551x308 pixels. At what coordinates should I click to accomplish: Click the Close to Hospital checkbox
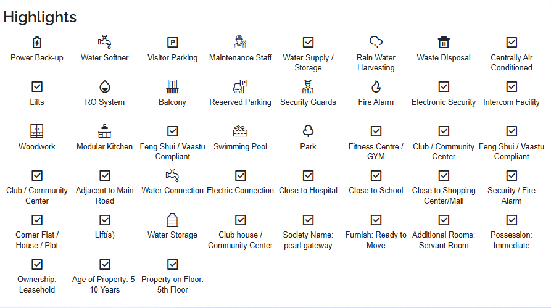[x=308, y=176]
